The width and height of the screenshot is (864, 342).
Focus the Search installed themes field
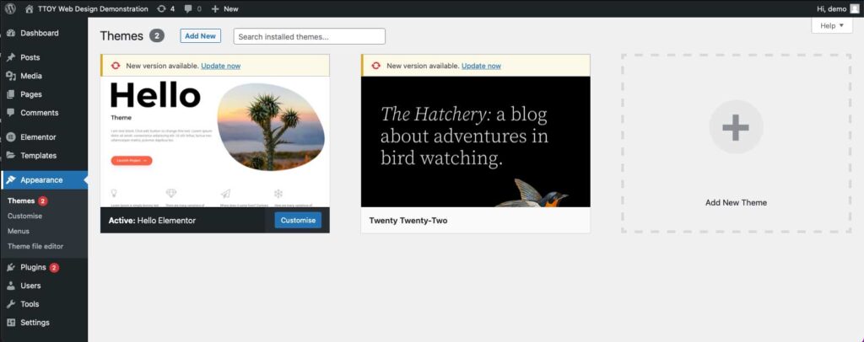310,36
